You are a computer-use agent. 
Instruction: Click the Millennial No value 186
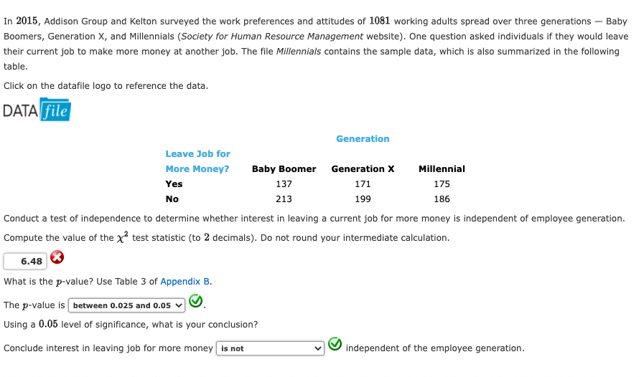pos(442,199)
